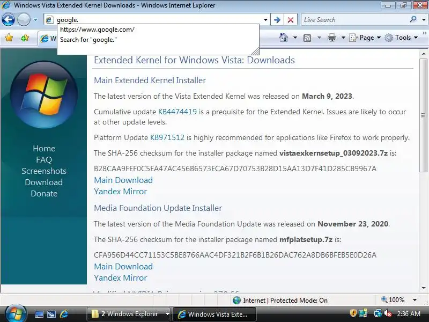Open the Windows Start orb
This screenshot has width=429, height=322.
pyautogui.click(x=16, y=313)
